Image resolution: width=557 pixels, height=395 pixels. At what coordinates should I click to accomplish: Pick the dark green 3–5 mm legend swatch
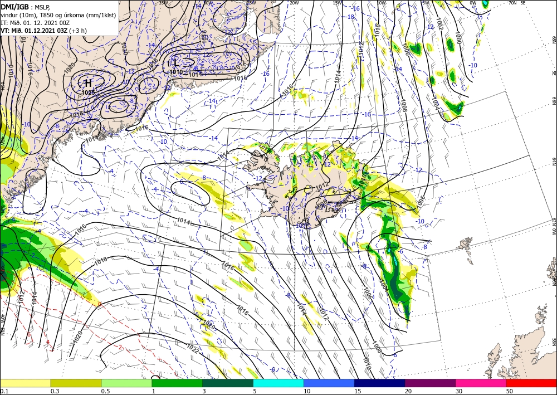click(228, 383)
